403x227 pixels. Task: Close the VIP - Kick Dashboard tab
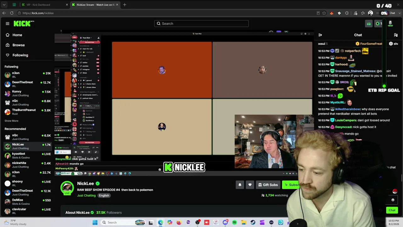tap(67, 5)
